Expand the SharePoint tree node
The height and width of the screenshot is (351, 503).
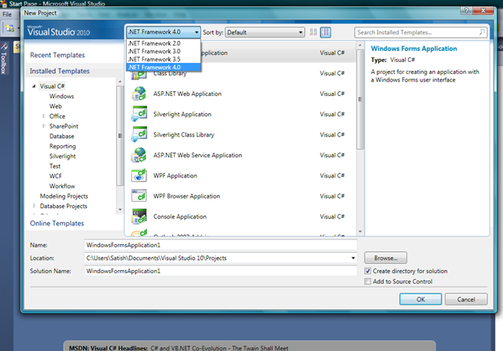click(44, 126)
